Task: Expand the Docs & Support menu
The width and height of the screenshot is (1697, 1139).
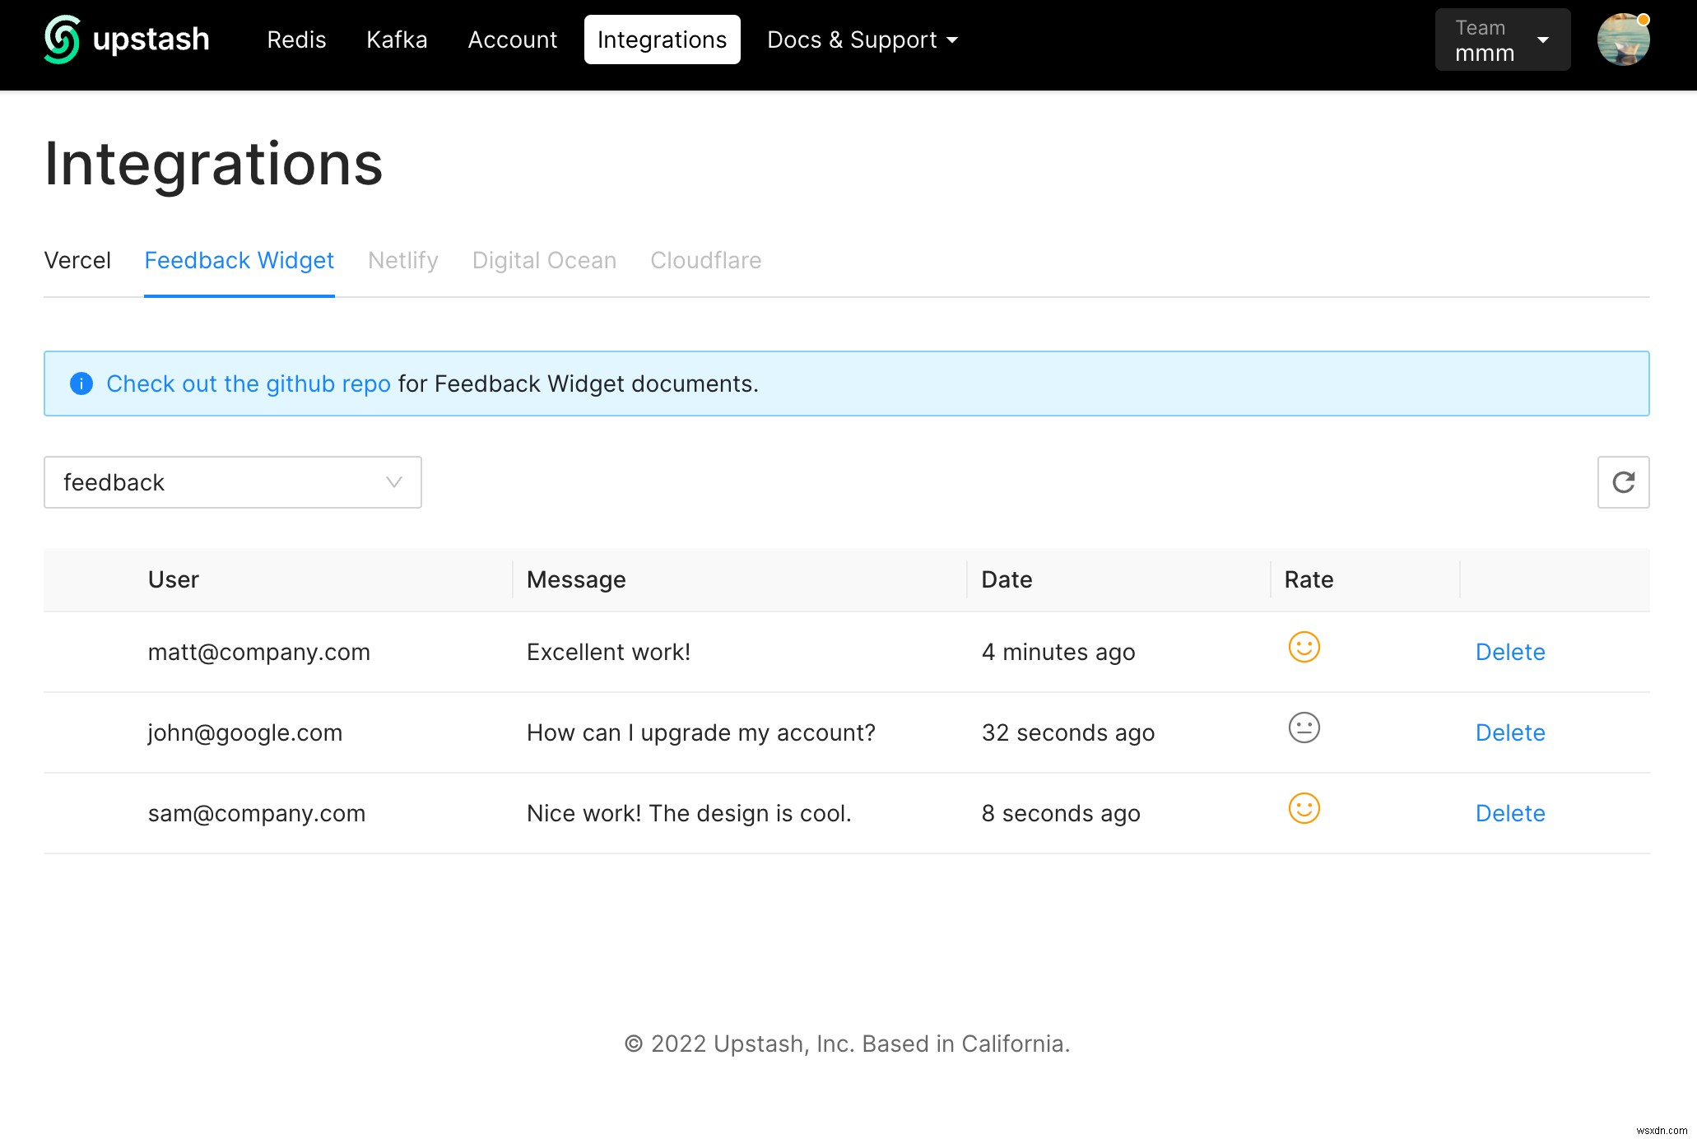Action: [x=861, y=38]
